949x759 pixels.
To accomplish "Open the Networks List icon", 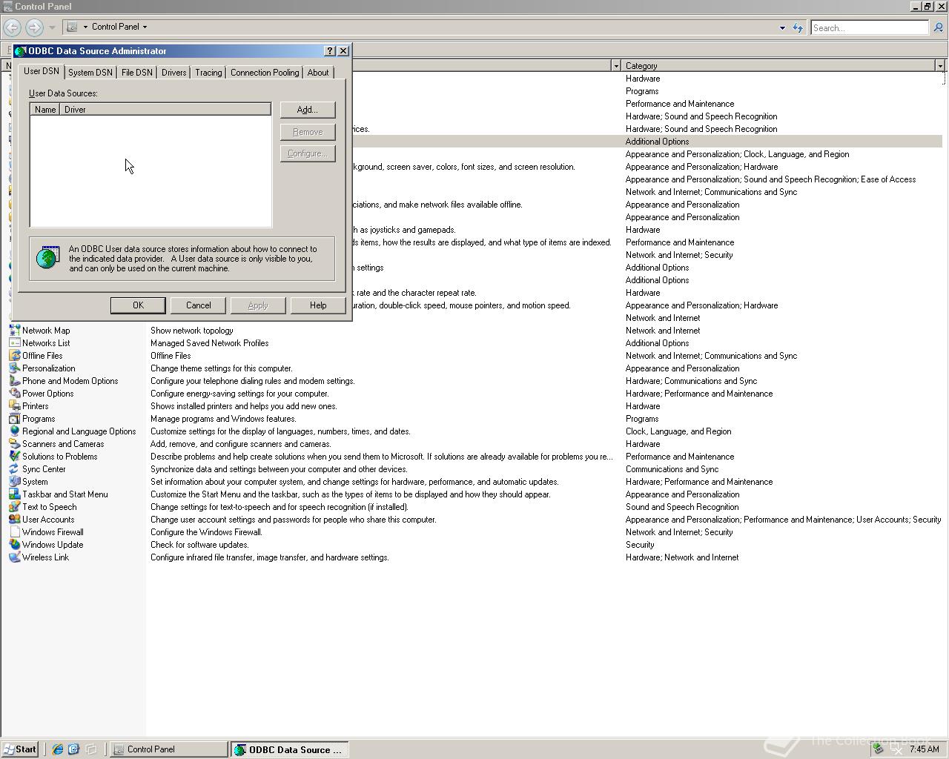I will point(14,343).
